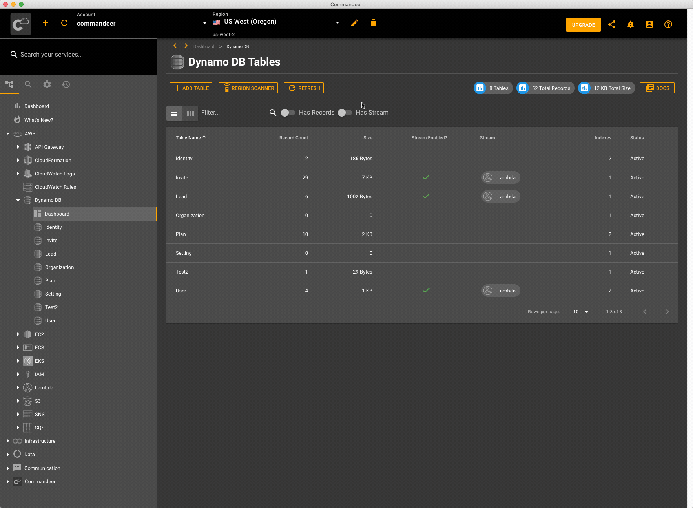693x508 pixels.
Task: Collapse the Dynamo DB node
Action: pyautogui.click(x=18, y=200)
